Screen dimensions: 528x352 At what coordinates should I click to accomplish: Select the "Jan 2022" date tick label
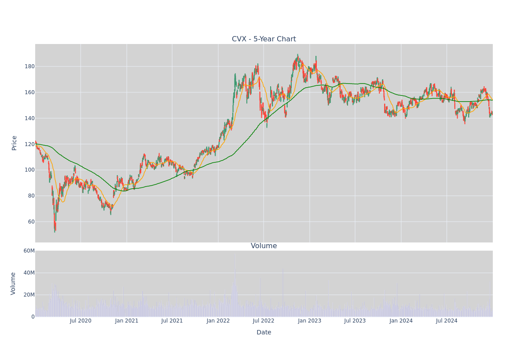point(218,321)
